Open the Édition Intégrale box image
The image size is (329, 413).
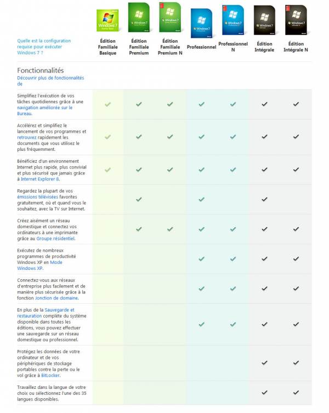[264, 20]
